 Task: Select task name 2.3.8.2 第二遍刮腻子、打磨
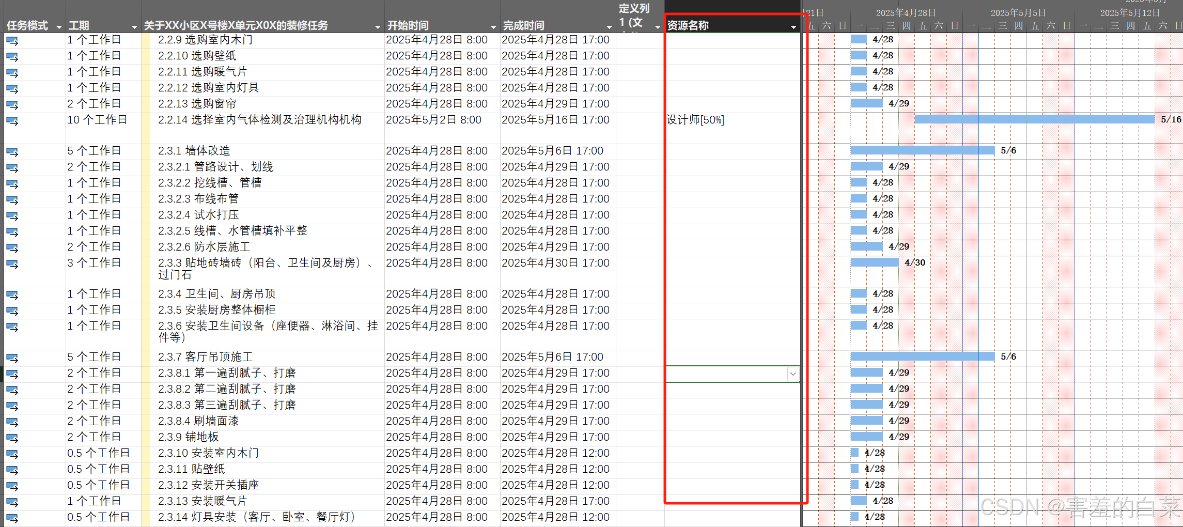(x=227, y=389)
